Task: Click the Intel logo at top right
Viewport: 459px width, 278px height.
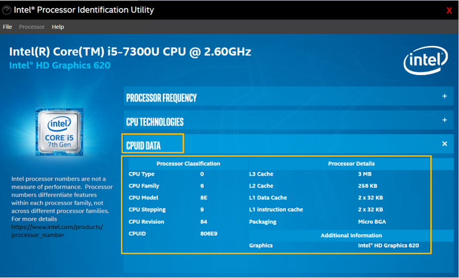Action: 425,61
